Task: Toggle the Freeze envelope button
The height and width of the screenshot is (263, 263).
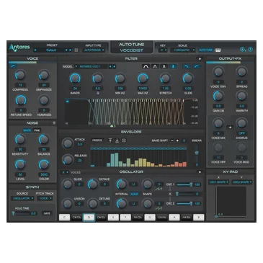Action: tap(97, 141)
